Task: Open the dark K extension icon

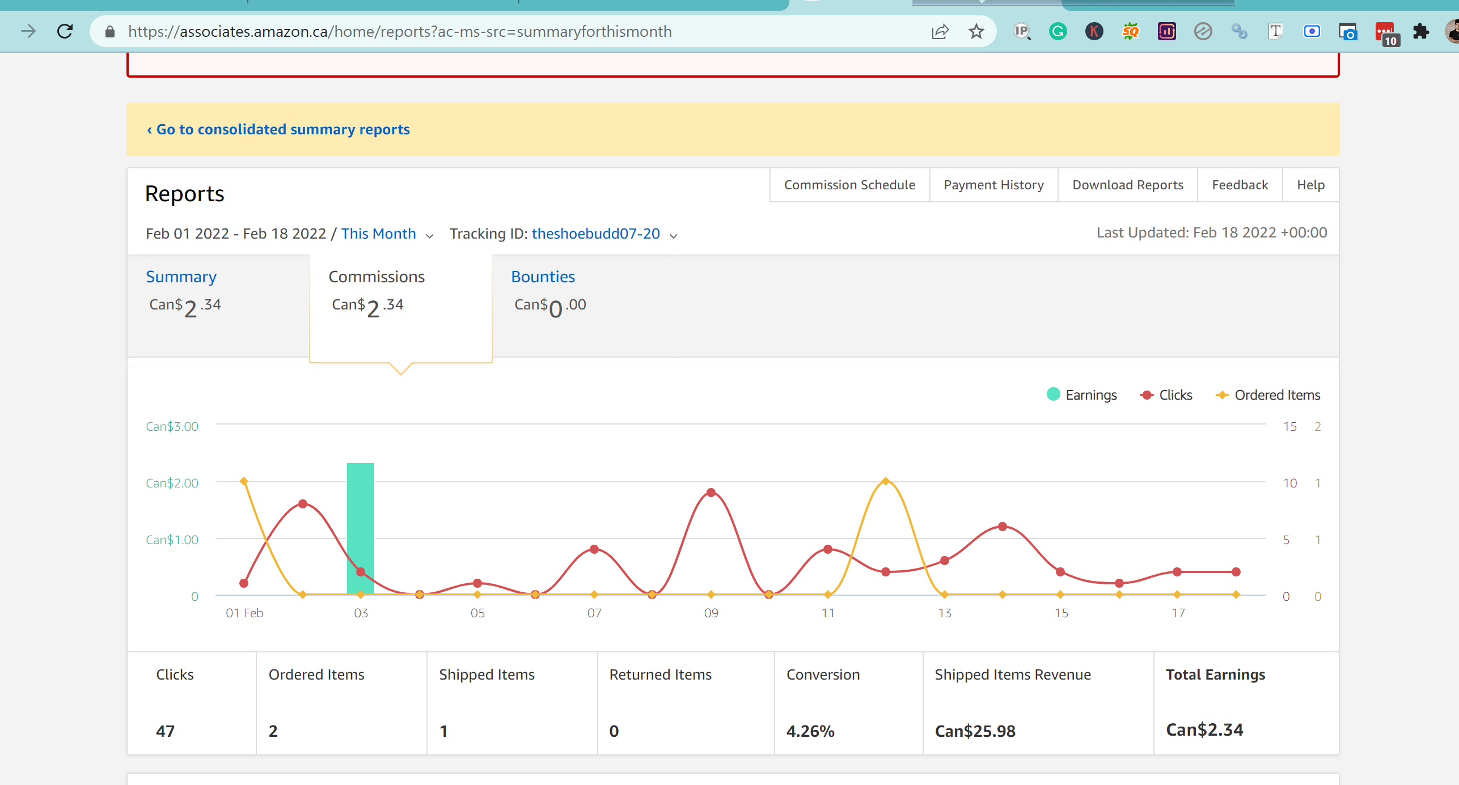Action: pyautogui.click(x=1094, y=31)
